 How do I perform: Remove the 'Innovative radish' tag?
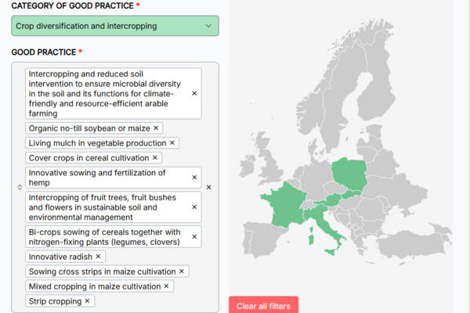click(98, 256)
